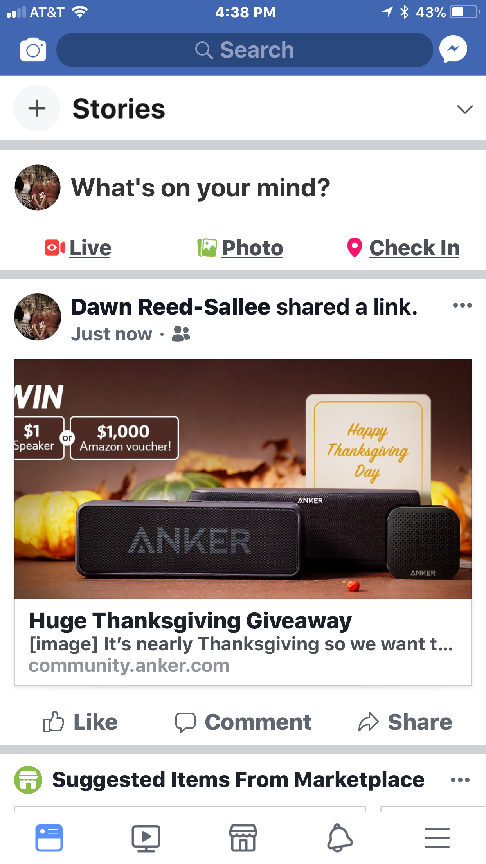486x864 pixels.
Task: Select the News Feed tab icon
Action: point(49,838)
